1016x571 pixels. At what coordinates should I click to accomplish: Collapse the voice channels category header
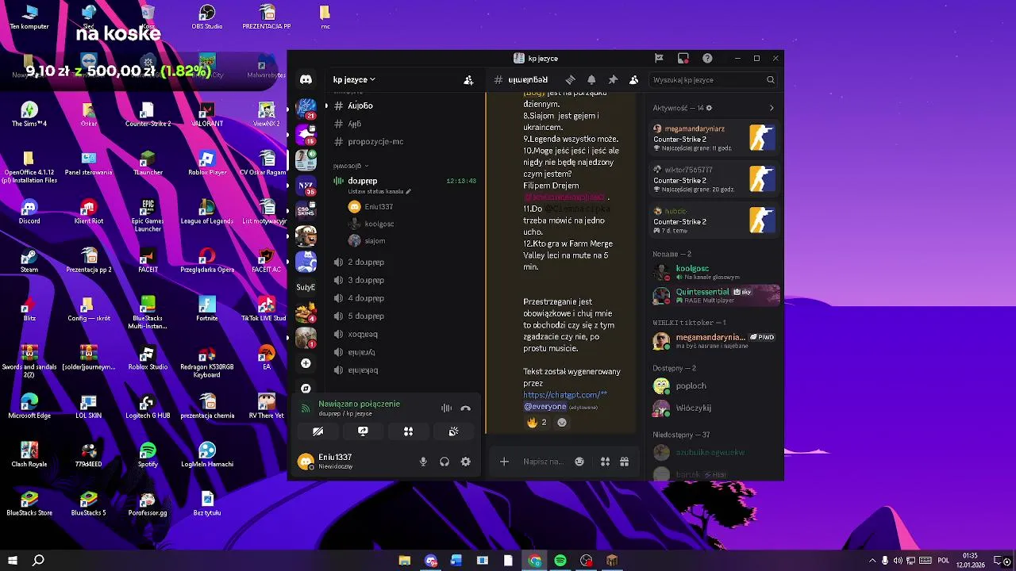[351, 166]
